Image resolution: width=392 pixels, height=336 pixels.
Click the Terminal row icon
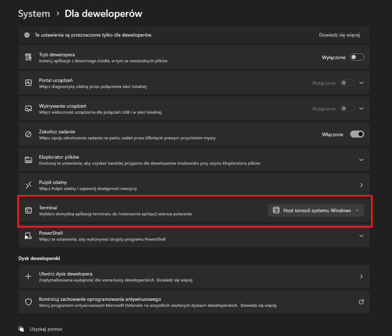tap(28, 210)
